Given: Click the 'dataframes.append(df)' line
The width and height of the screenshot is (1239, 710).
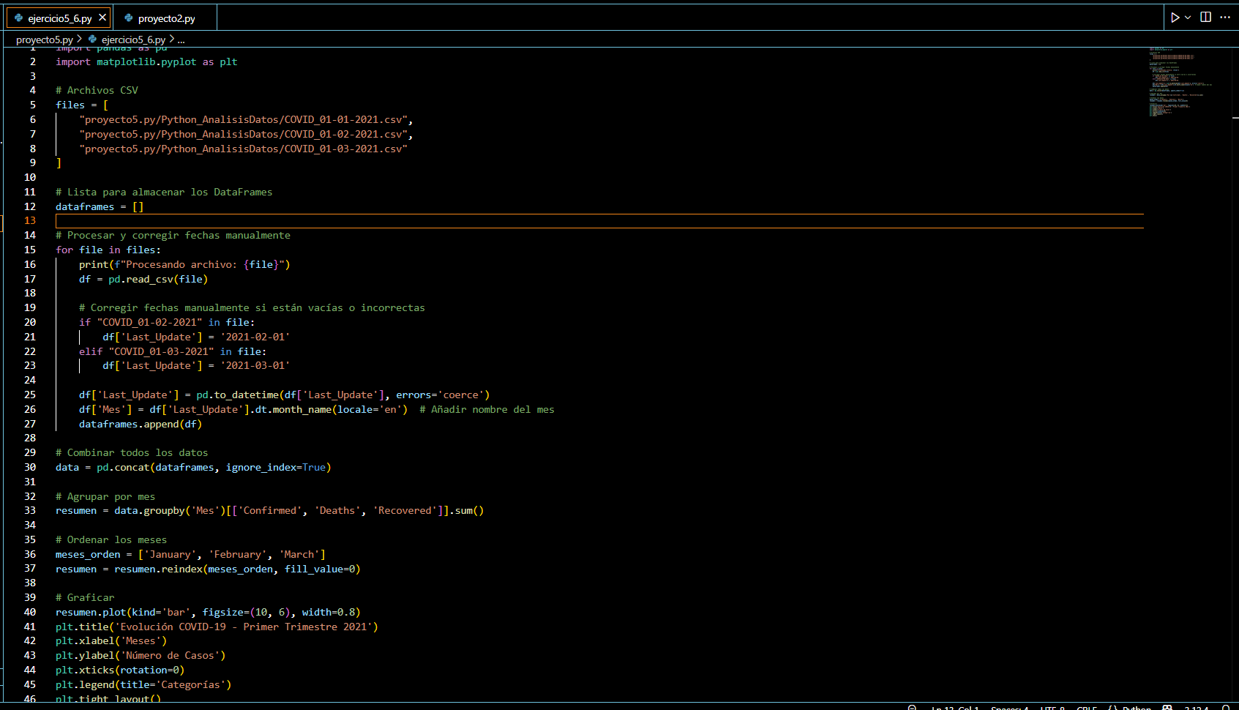Looking at the screenshot, I should 141,424.
